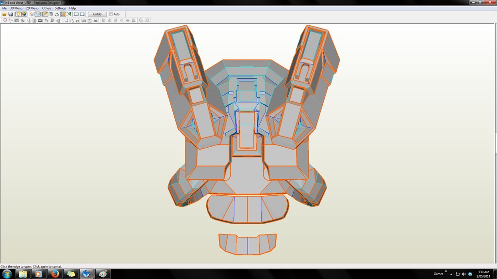Click the Open file folder icon

(4, 14)
